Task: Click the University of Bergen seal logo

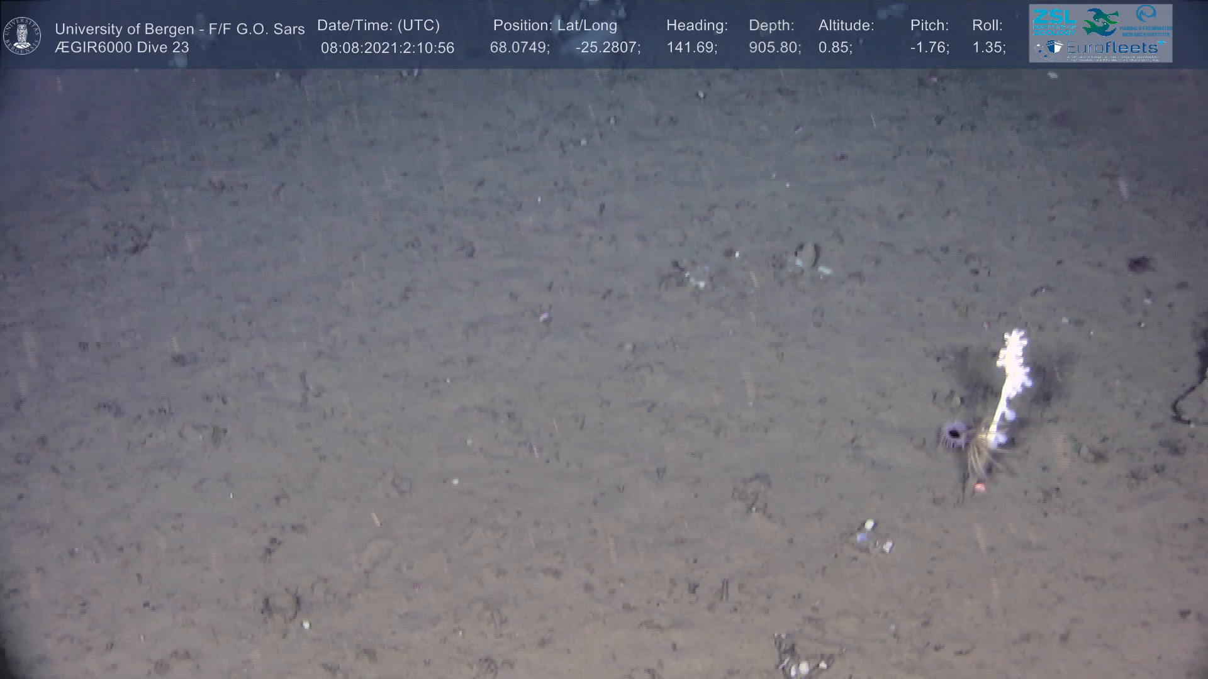Action: pyautogui.click(x=22, y=35)
